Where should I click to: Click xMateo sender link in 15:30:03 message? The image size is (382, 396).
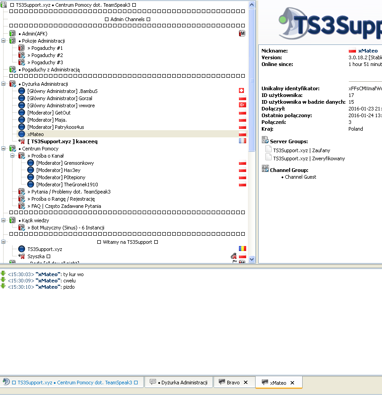[x=48, y=274]
